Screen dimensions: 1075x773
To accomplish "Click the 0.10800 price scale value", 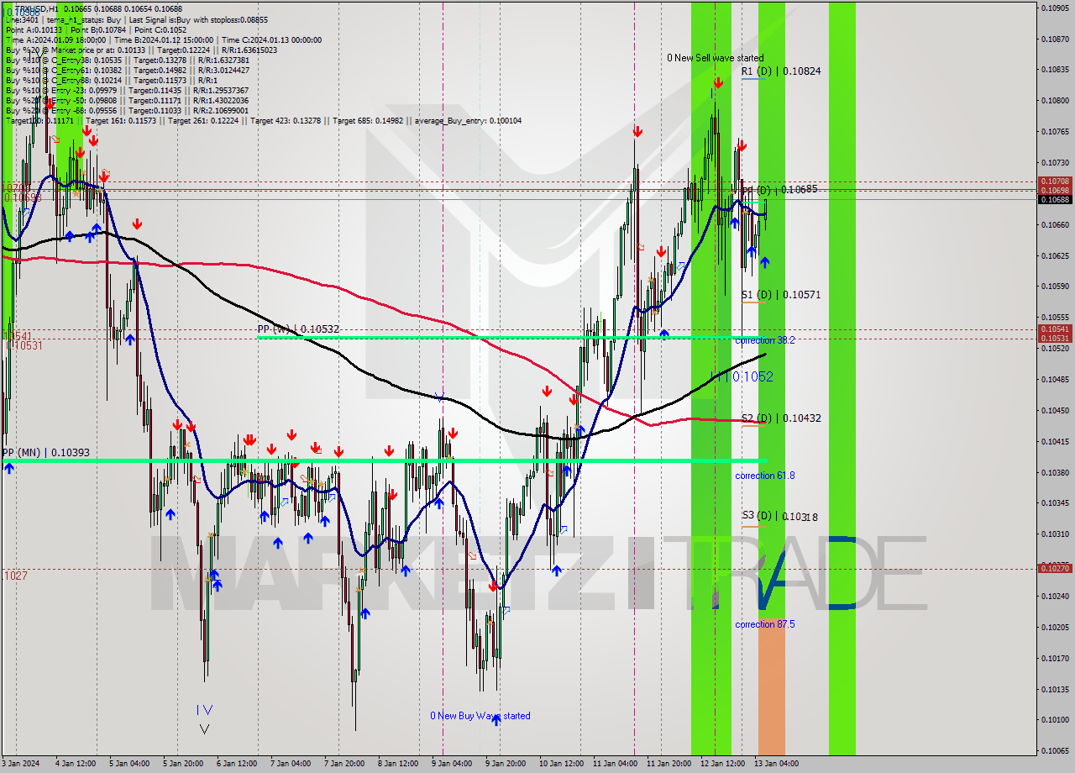I will 1055,101.
